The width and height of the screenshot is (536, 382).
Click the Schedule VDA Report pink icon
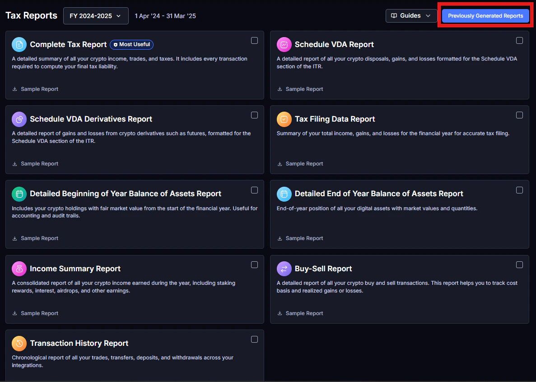[284, 44]
